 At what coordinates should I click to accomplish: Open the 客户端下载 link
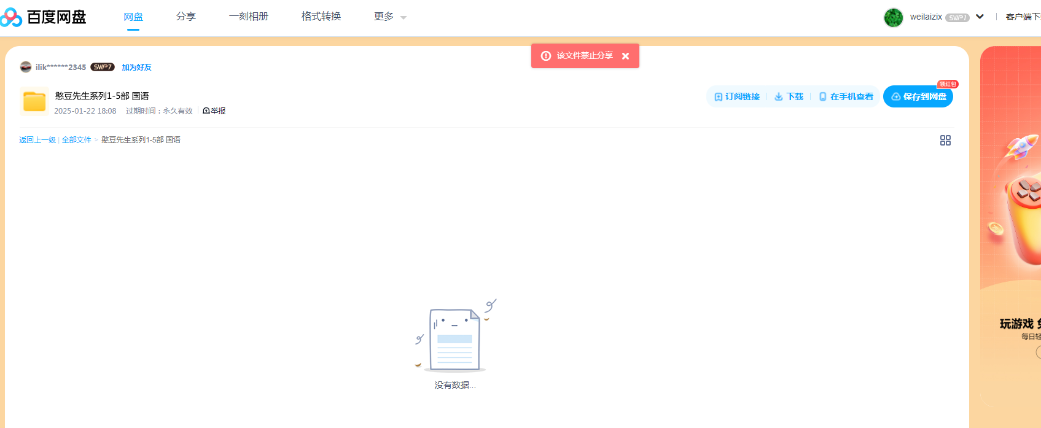[1023, 17]
